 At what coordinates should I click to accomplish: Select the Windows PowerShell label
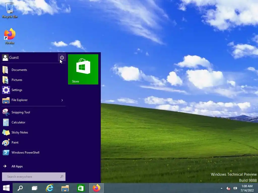[x=25, y=153]
